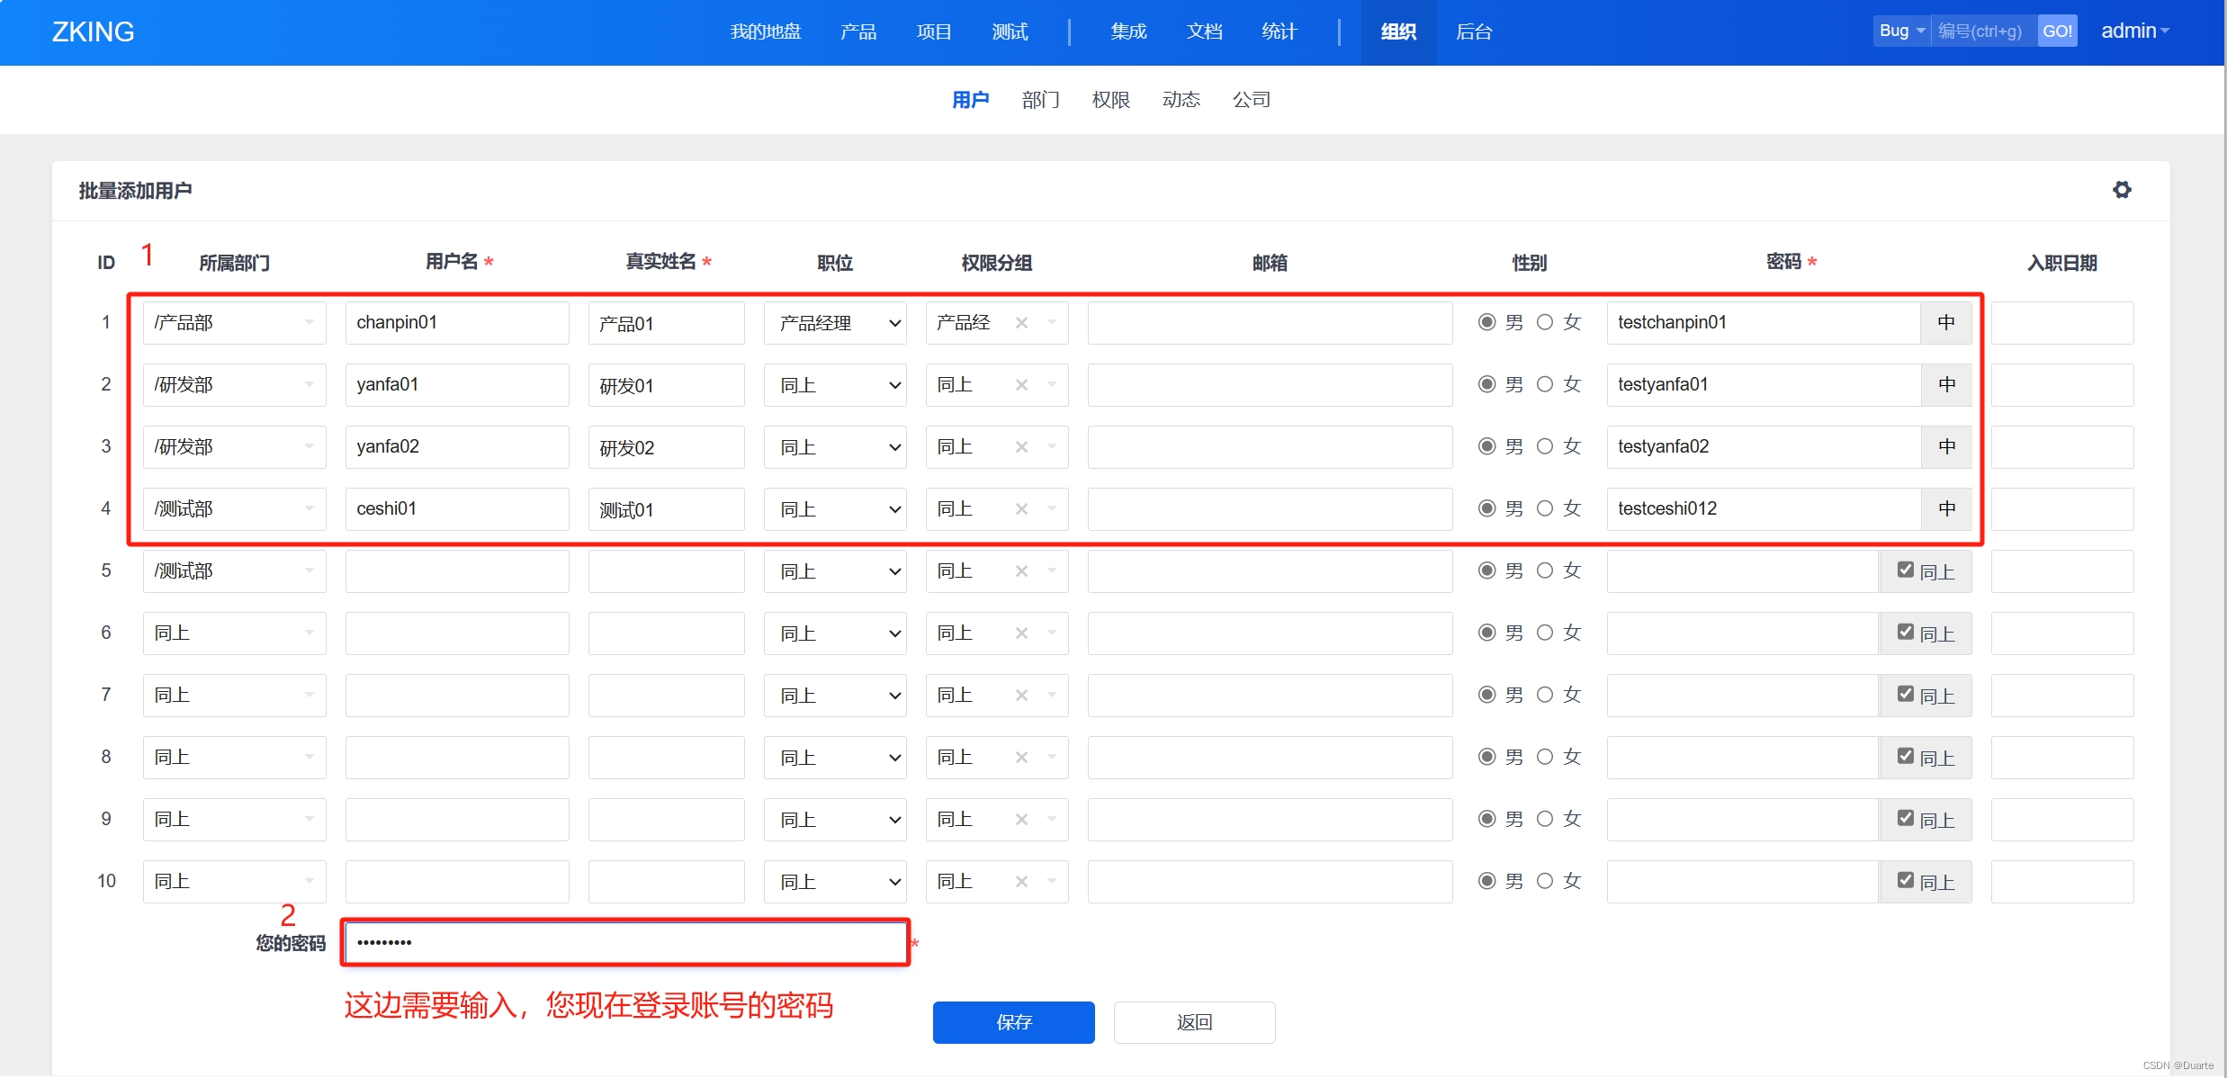2227x1078 pixels.
Task: Click the 保存 button
Action: coord(1013,1022)
